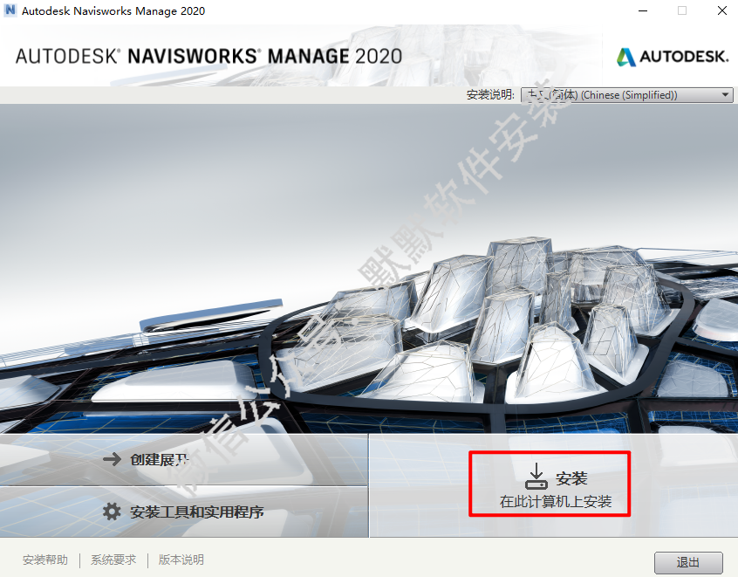Select the Chinese (Simplified) language combo box
This screenshot has width=738, height=577.
pos(627,94)
